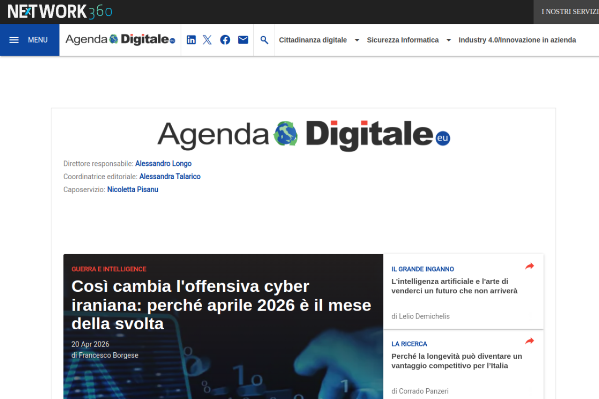Open the Iranian cyber offensive headline
This screenshot has width=599, height=399.
221,305
